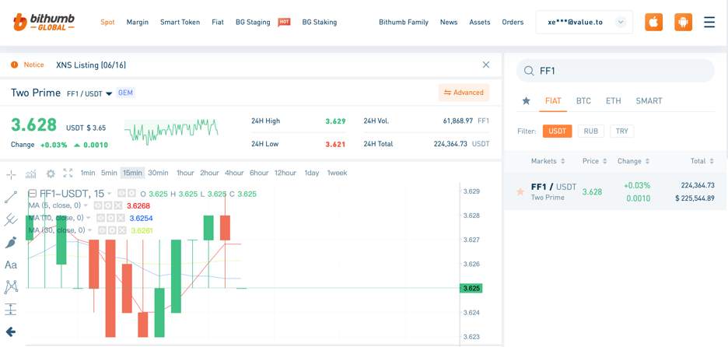The height and width of the screenshot is (347, 728).
Task: Hide the MA 30 indicator line
Action: coord(102,230)
